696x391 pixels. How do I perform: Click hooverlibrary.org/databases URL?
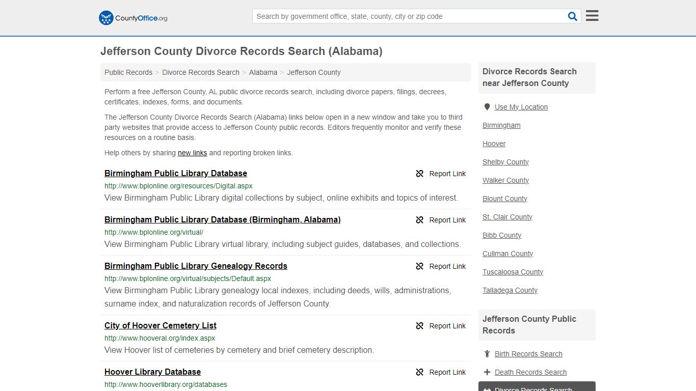(166, 384)
